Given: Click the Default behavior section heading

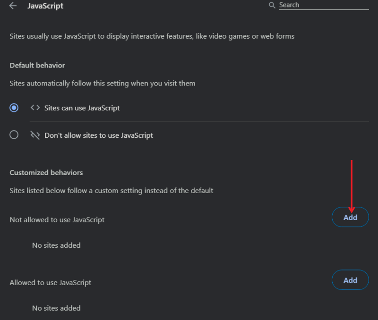Looking at the screenshot, I should click(x=37, y=65).
